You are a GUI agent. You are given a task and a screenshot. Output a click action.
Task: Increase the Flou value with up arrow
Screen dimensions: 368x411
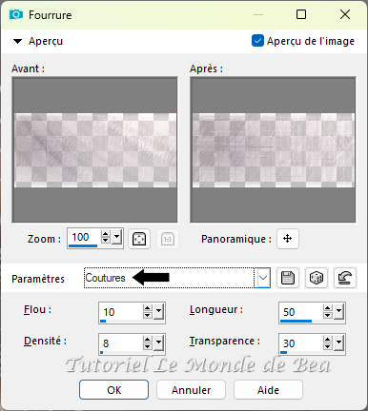[147, 308]
